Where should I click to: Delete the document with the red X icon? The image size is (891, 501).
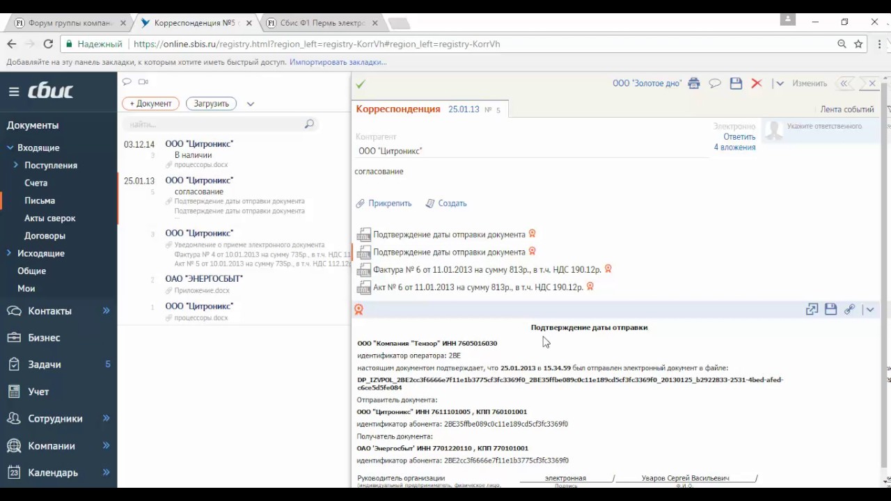757,83
